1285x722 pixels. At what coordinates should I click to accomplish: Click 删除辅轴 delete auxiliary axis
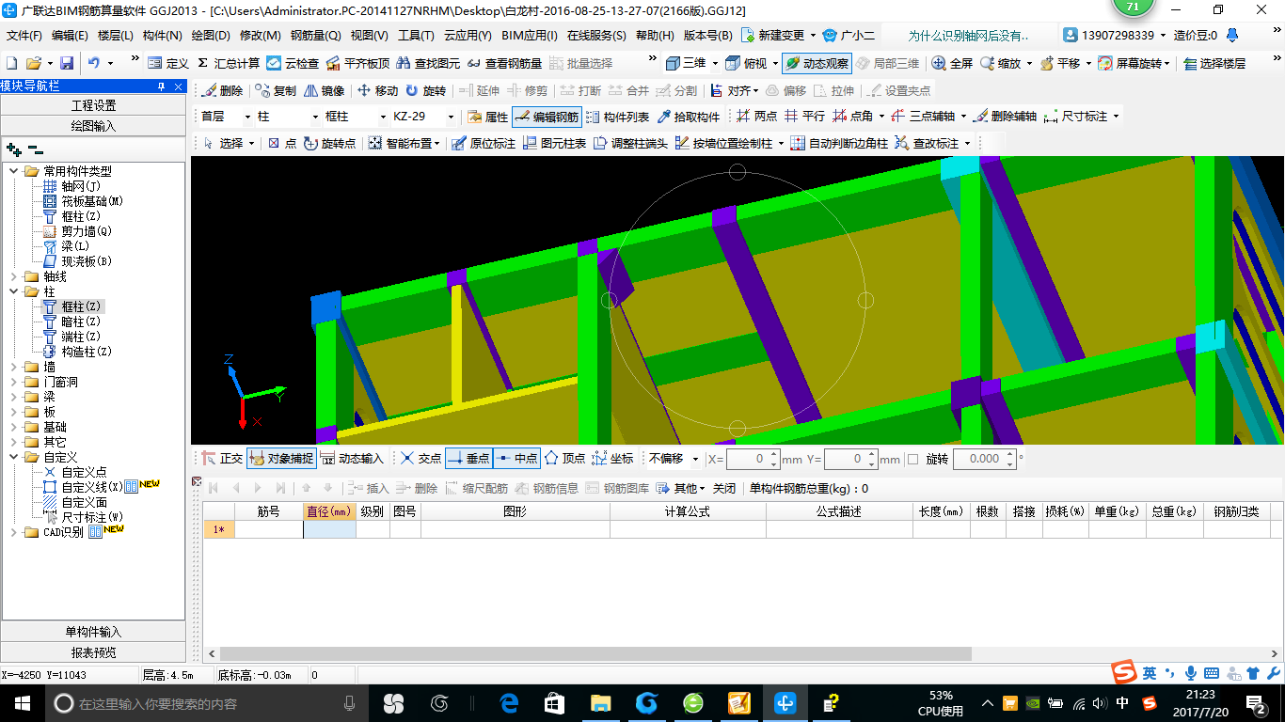(1005, 117)
